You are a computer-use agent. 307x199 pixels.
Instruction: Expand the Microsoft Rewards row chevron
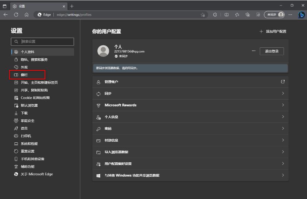283,105
